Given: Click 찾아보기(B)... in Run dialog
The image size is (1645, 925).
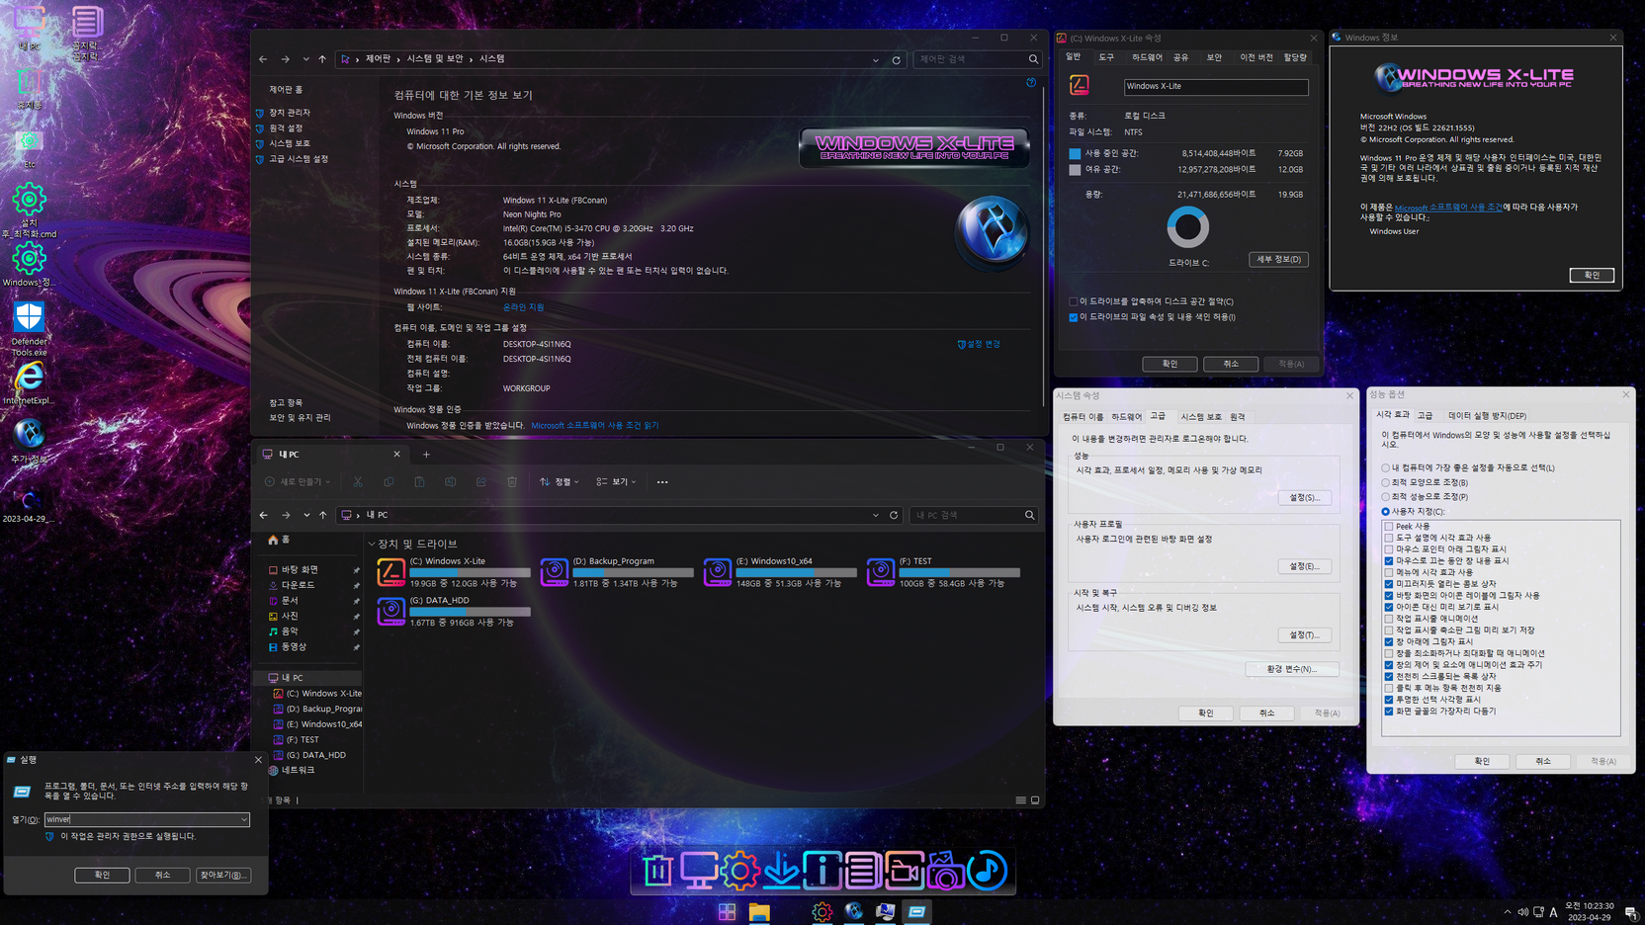Looking at the screenshot, I should click(222, 875).
